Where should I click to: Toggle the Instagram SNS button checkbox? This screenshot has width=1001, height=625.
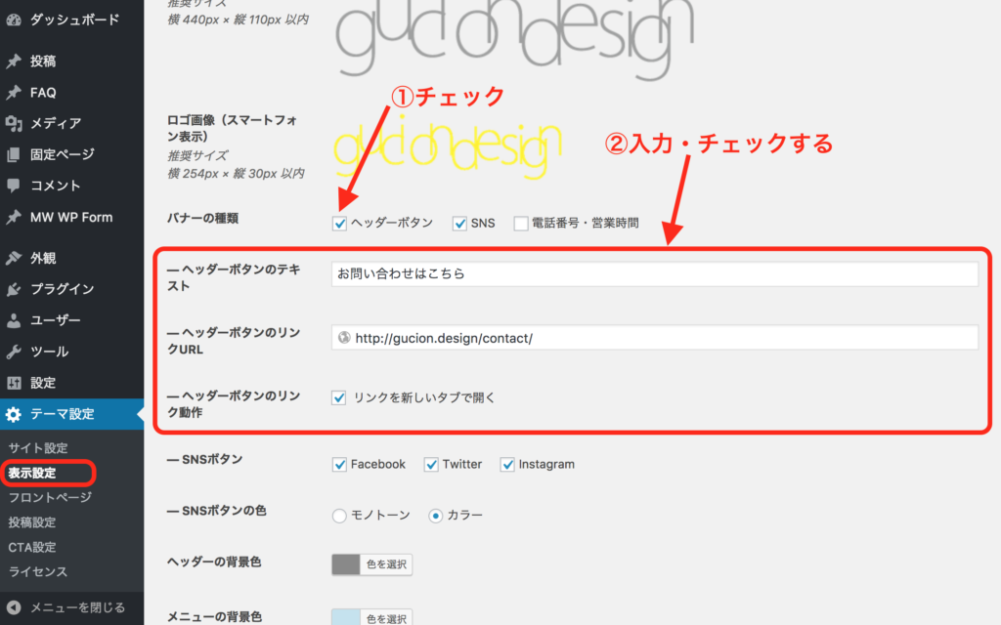pyautogui.click(x=507, y=465)
